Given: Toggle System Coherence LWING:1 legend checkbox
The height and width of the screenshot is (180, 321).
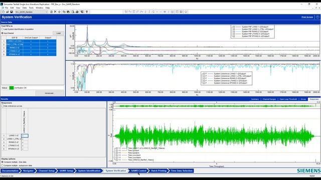Looking at the screenshot, I should (x=204, y=73).
